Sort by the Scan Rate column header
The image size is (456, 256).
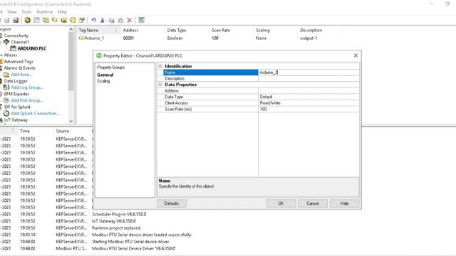point(231,30)
